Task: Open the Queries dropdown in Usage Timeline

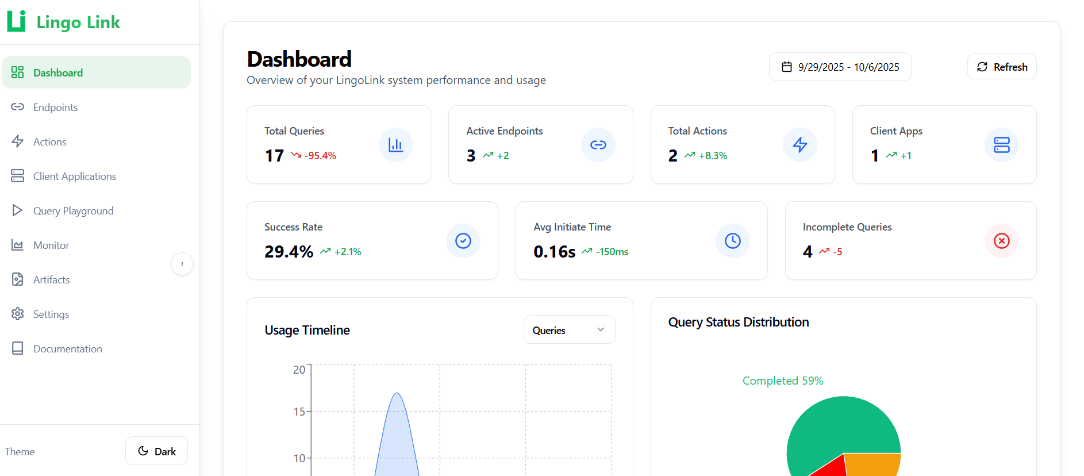Action: [x=569, y=330]
